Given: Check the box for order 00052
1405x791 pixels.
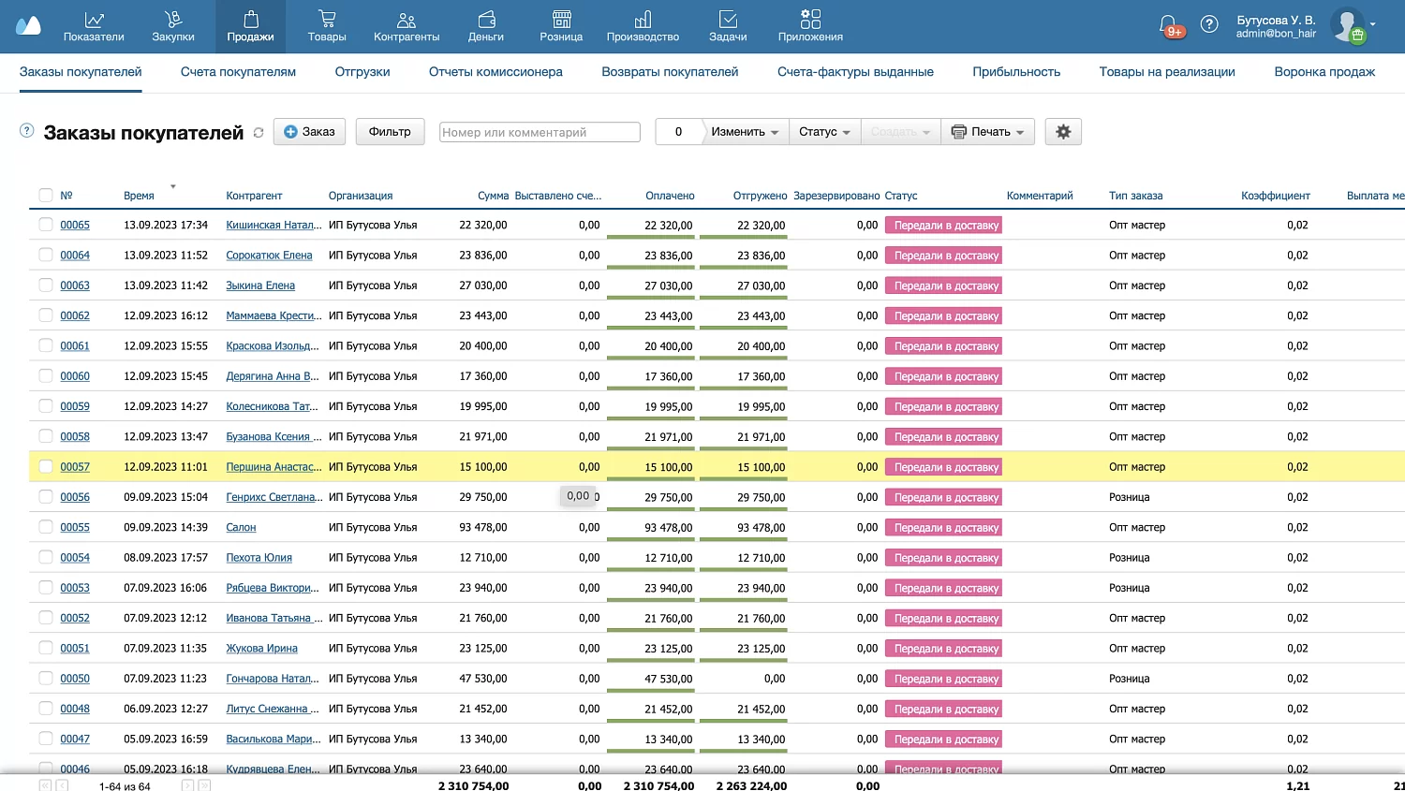Looking at the screenshot, I should click(x=45, y=618).
